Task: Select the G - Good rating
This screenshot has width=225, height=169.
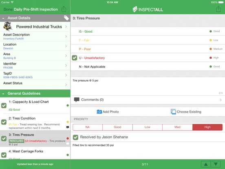Action: click(148, 31)
